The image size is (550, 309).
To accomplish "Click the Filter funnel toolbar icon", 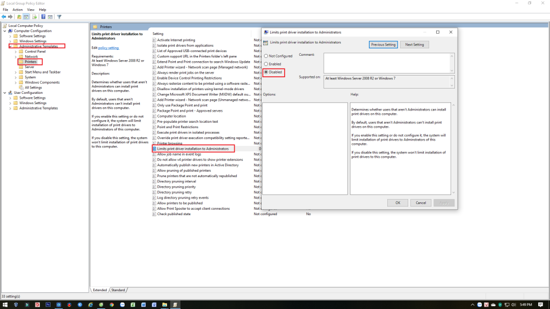I will (x=59, y=17).
